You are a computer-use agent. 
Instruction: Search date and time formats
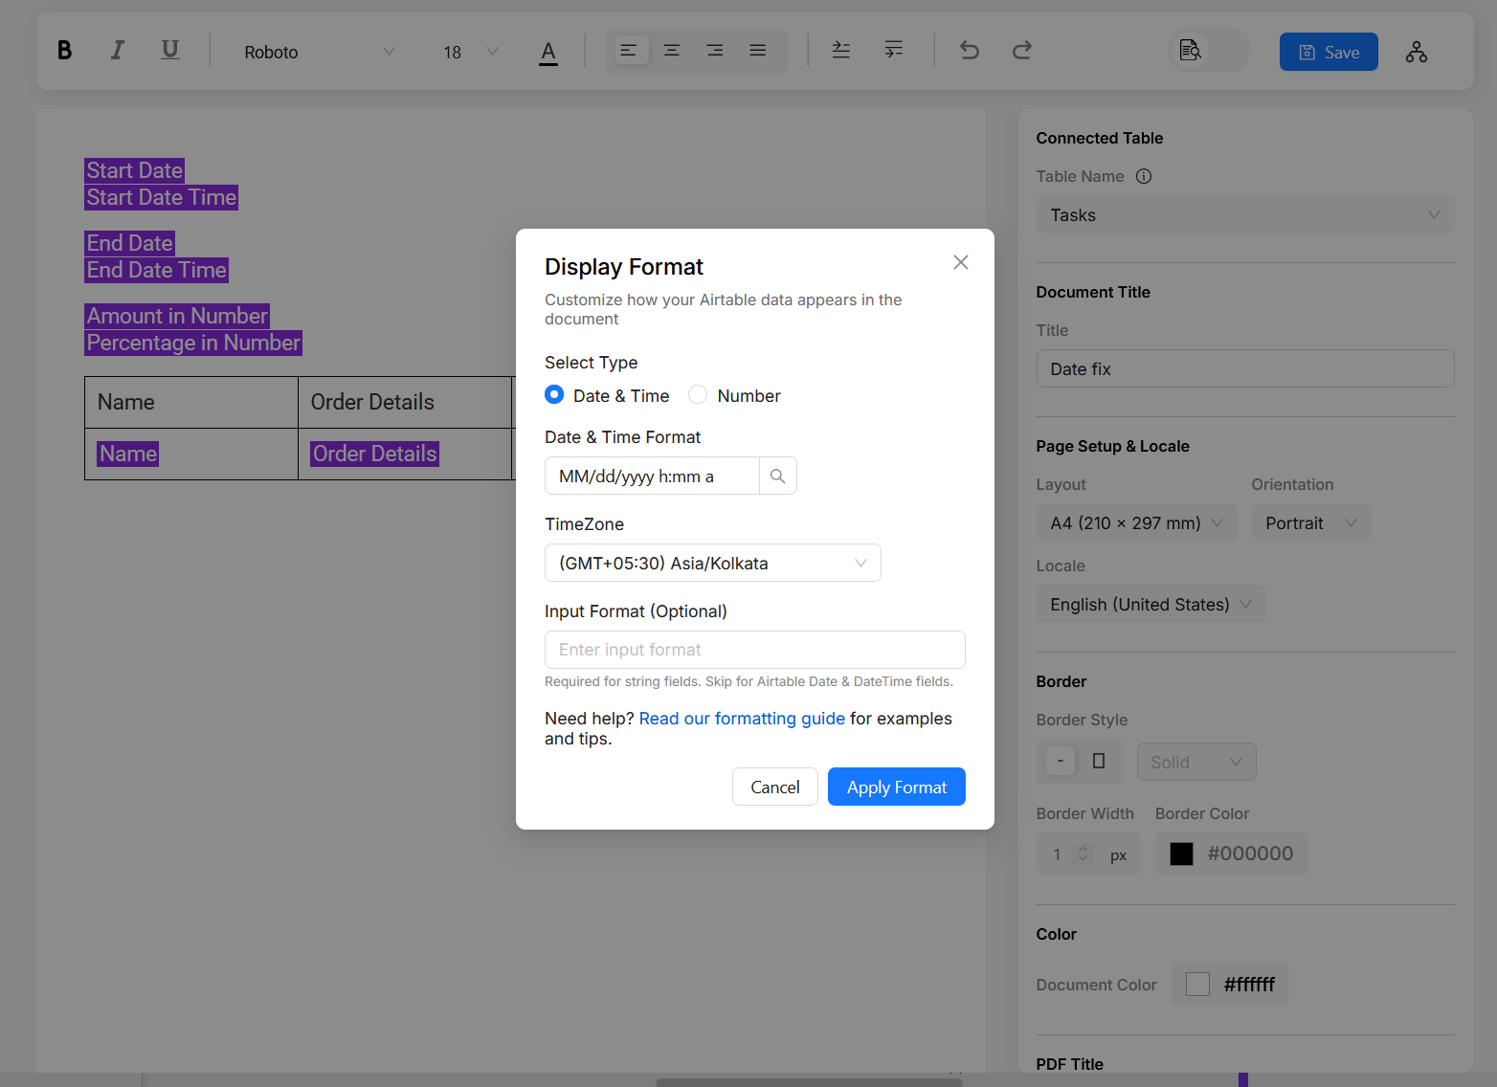coord(778,477)
